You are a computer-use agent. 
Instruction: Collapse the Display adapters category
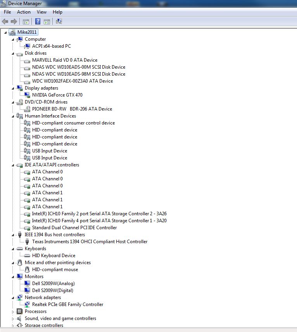[x=13, y=88]
